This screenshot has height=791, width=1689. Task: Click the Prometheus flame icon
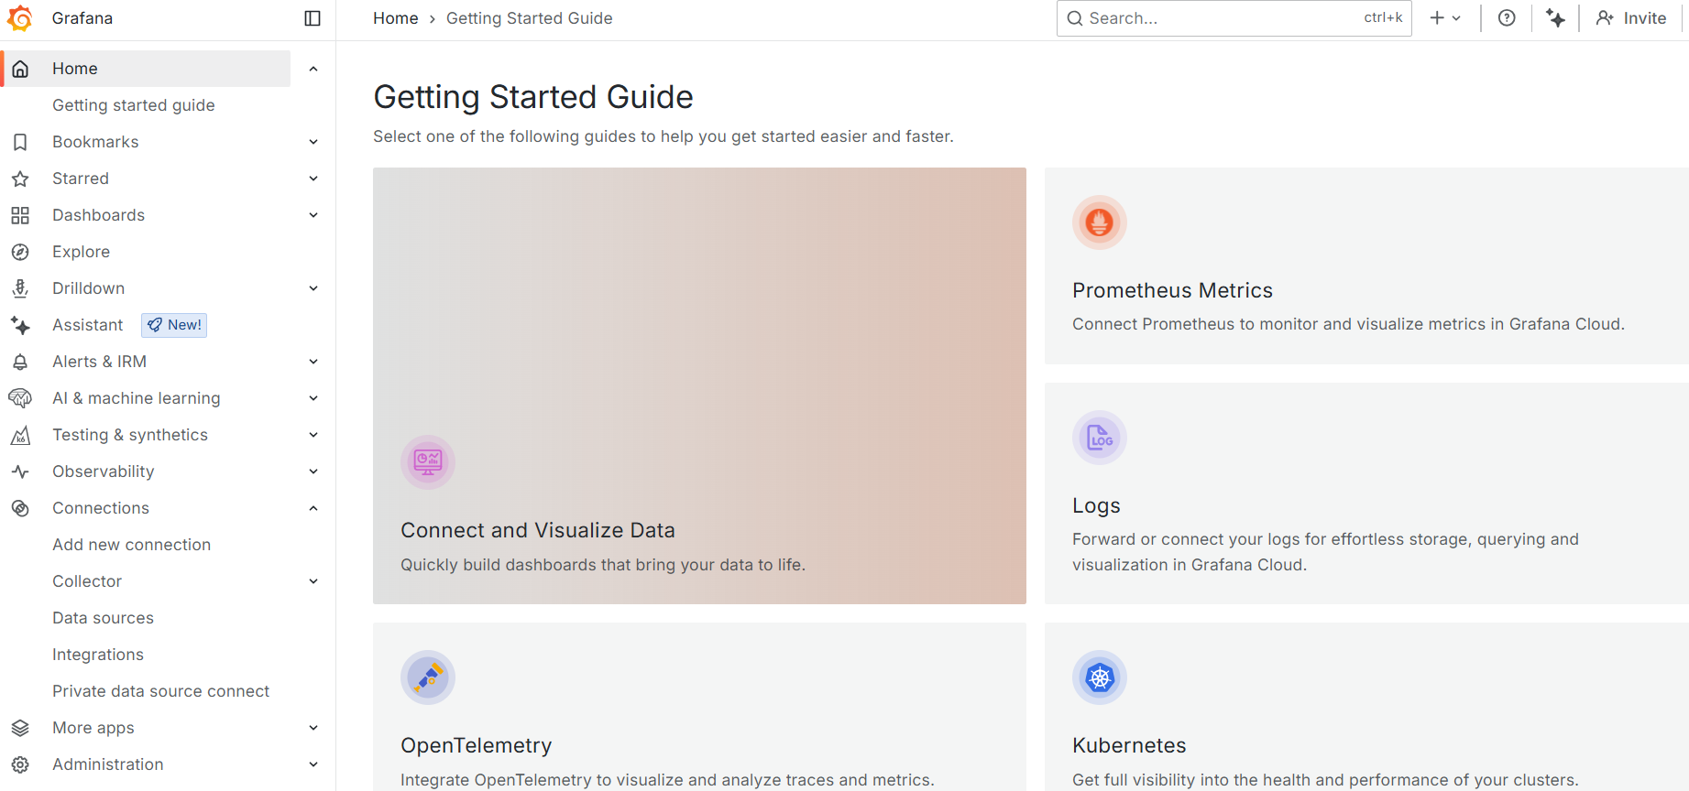point(1100,222)
